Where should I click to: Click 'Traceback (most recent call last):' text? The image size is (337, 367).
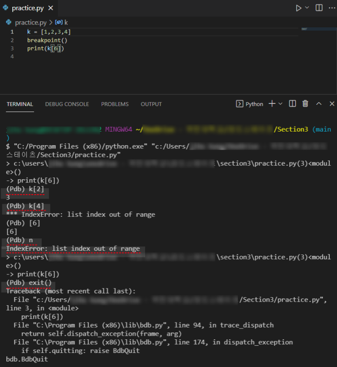point(71,291)
